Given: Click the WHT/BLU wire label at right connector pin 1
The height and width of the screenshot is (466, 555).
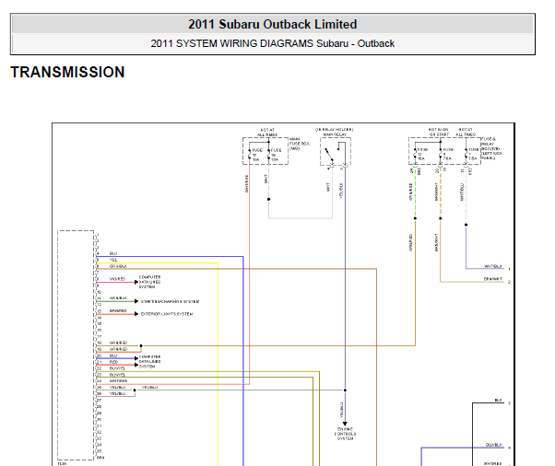Looking at the screenshot, I should pyautogui.click(x=493, y=266).
